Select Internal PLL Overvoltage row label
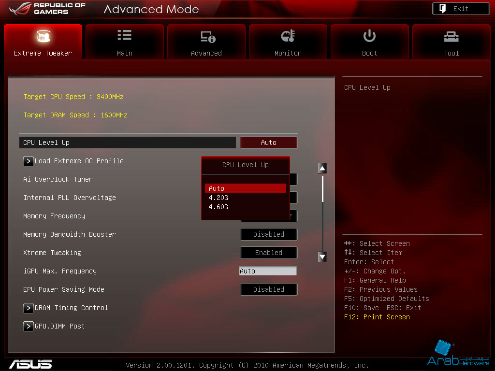The image size is (495, 371). pos(70,198)
